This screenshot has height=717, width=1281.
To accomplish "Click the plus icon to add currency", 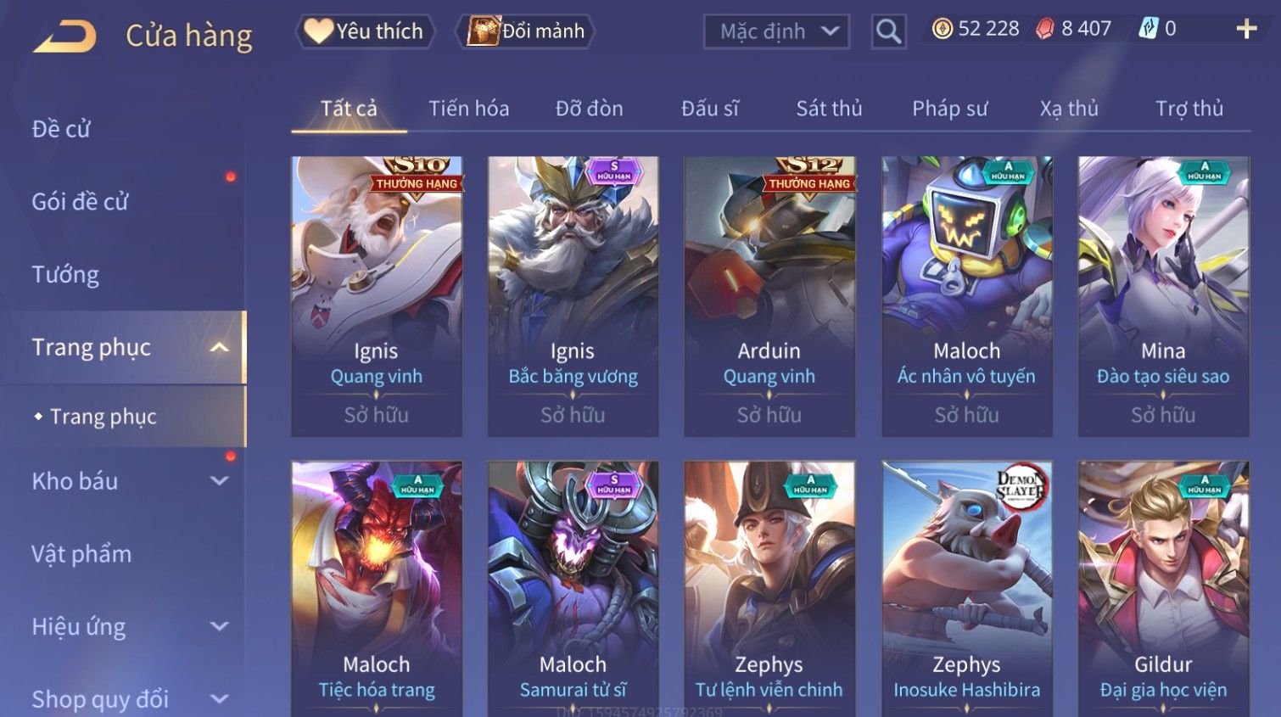I will (x=1246, y=30).
